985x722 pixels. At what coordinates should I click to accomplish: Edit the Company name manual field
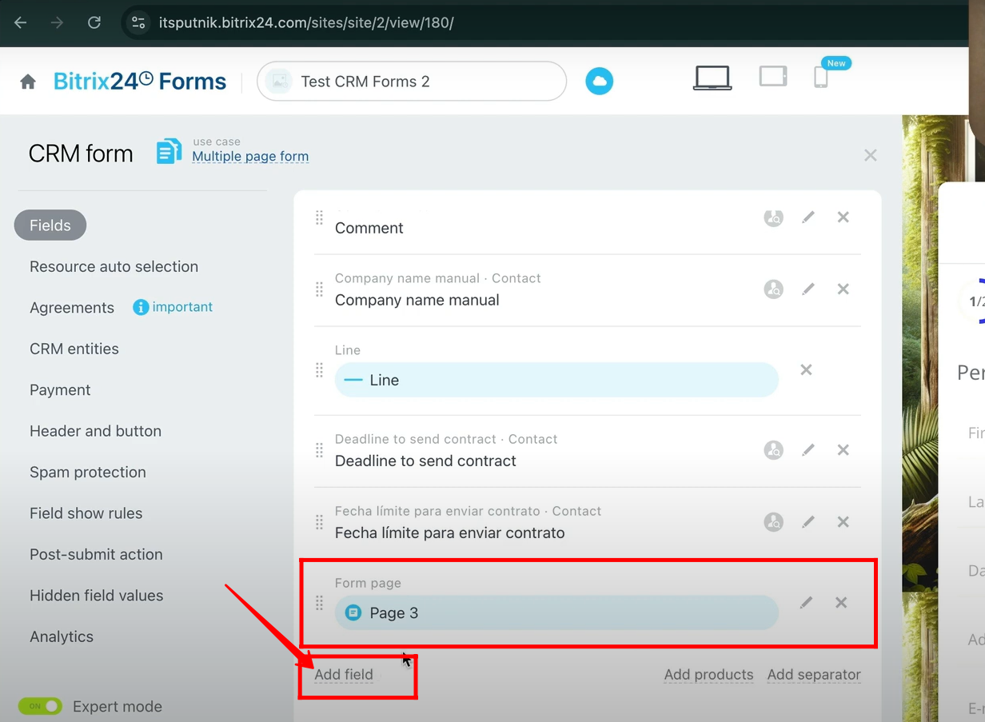pos(808,289)
